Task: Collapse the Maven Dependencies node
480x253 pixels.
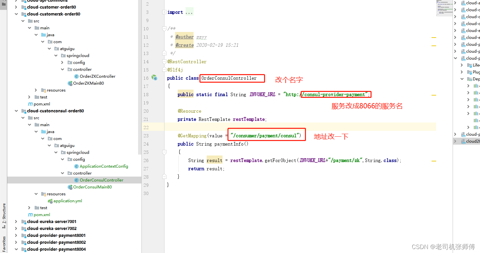Action: [x=462, y=79]
